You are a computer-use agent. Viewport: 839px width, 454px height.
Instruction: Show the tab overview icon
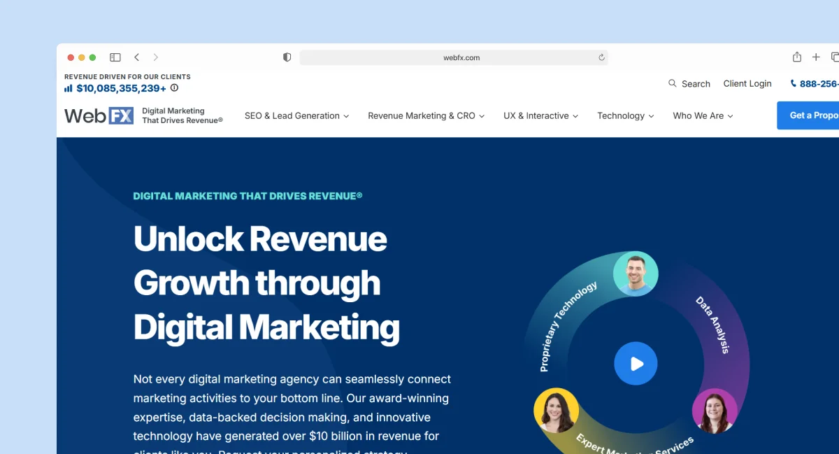click(835, 57)
